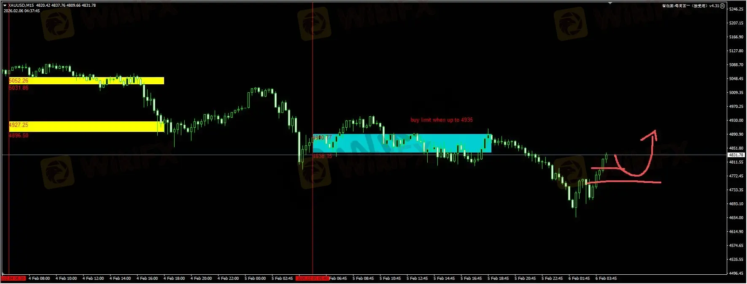Screen dimensions: 747x284
Task: Click the '4 Feb 14:00' time label
Action: [x=120, y=279]
